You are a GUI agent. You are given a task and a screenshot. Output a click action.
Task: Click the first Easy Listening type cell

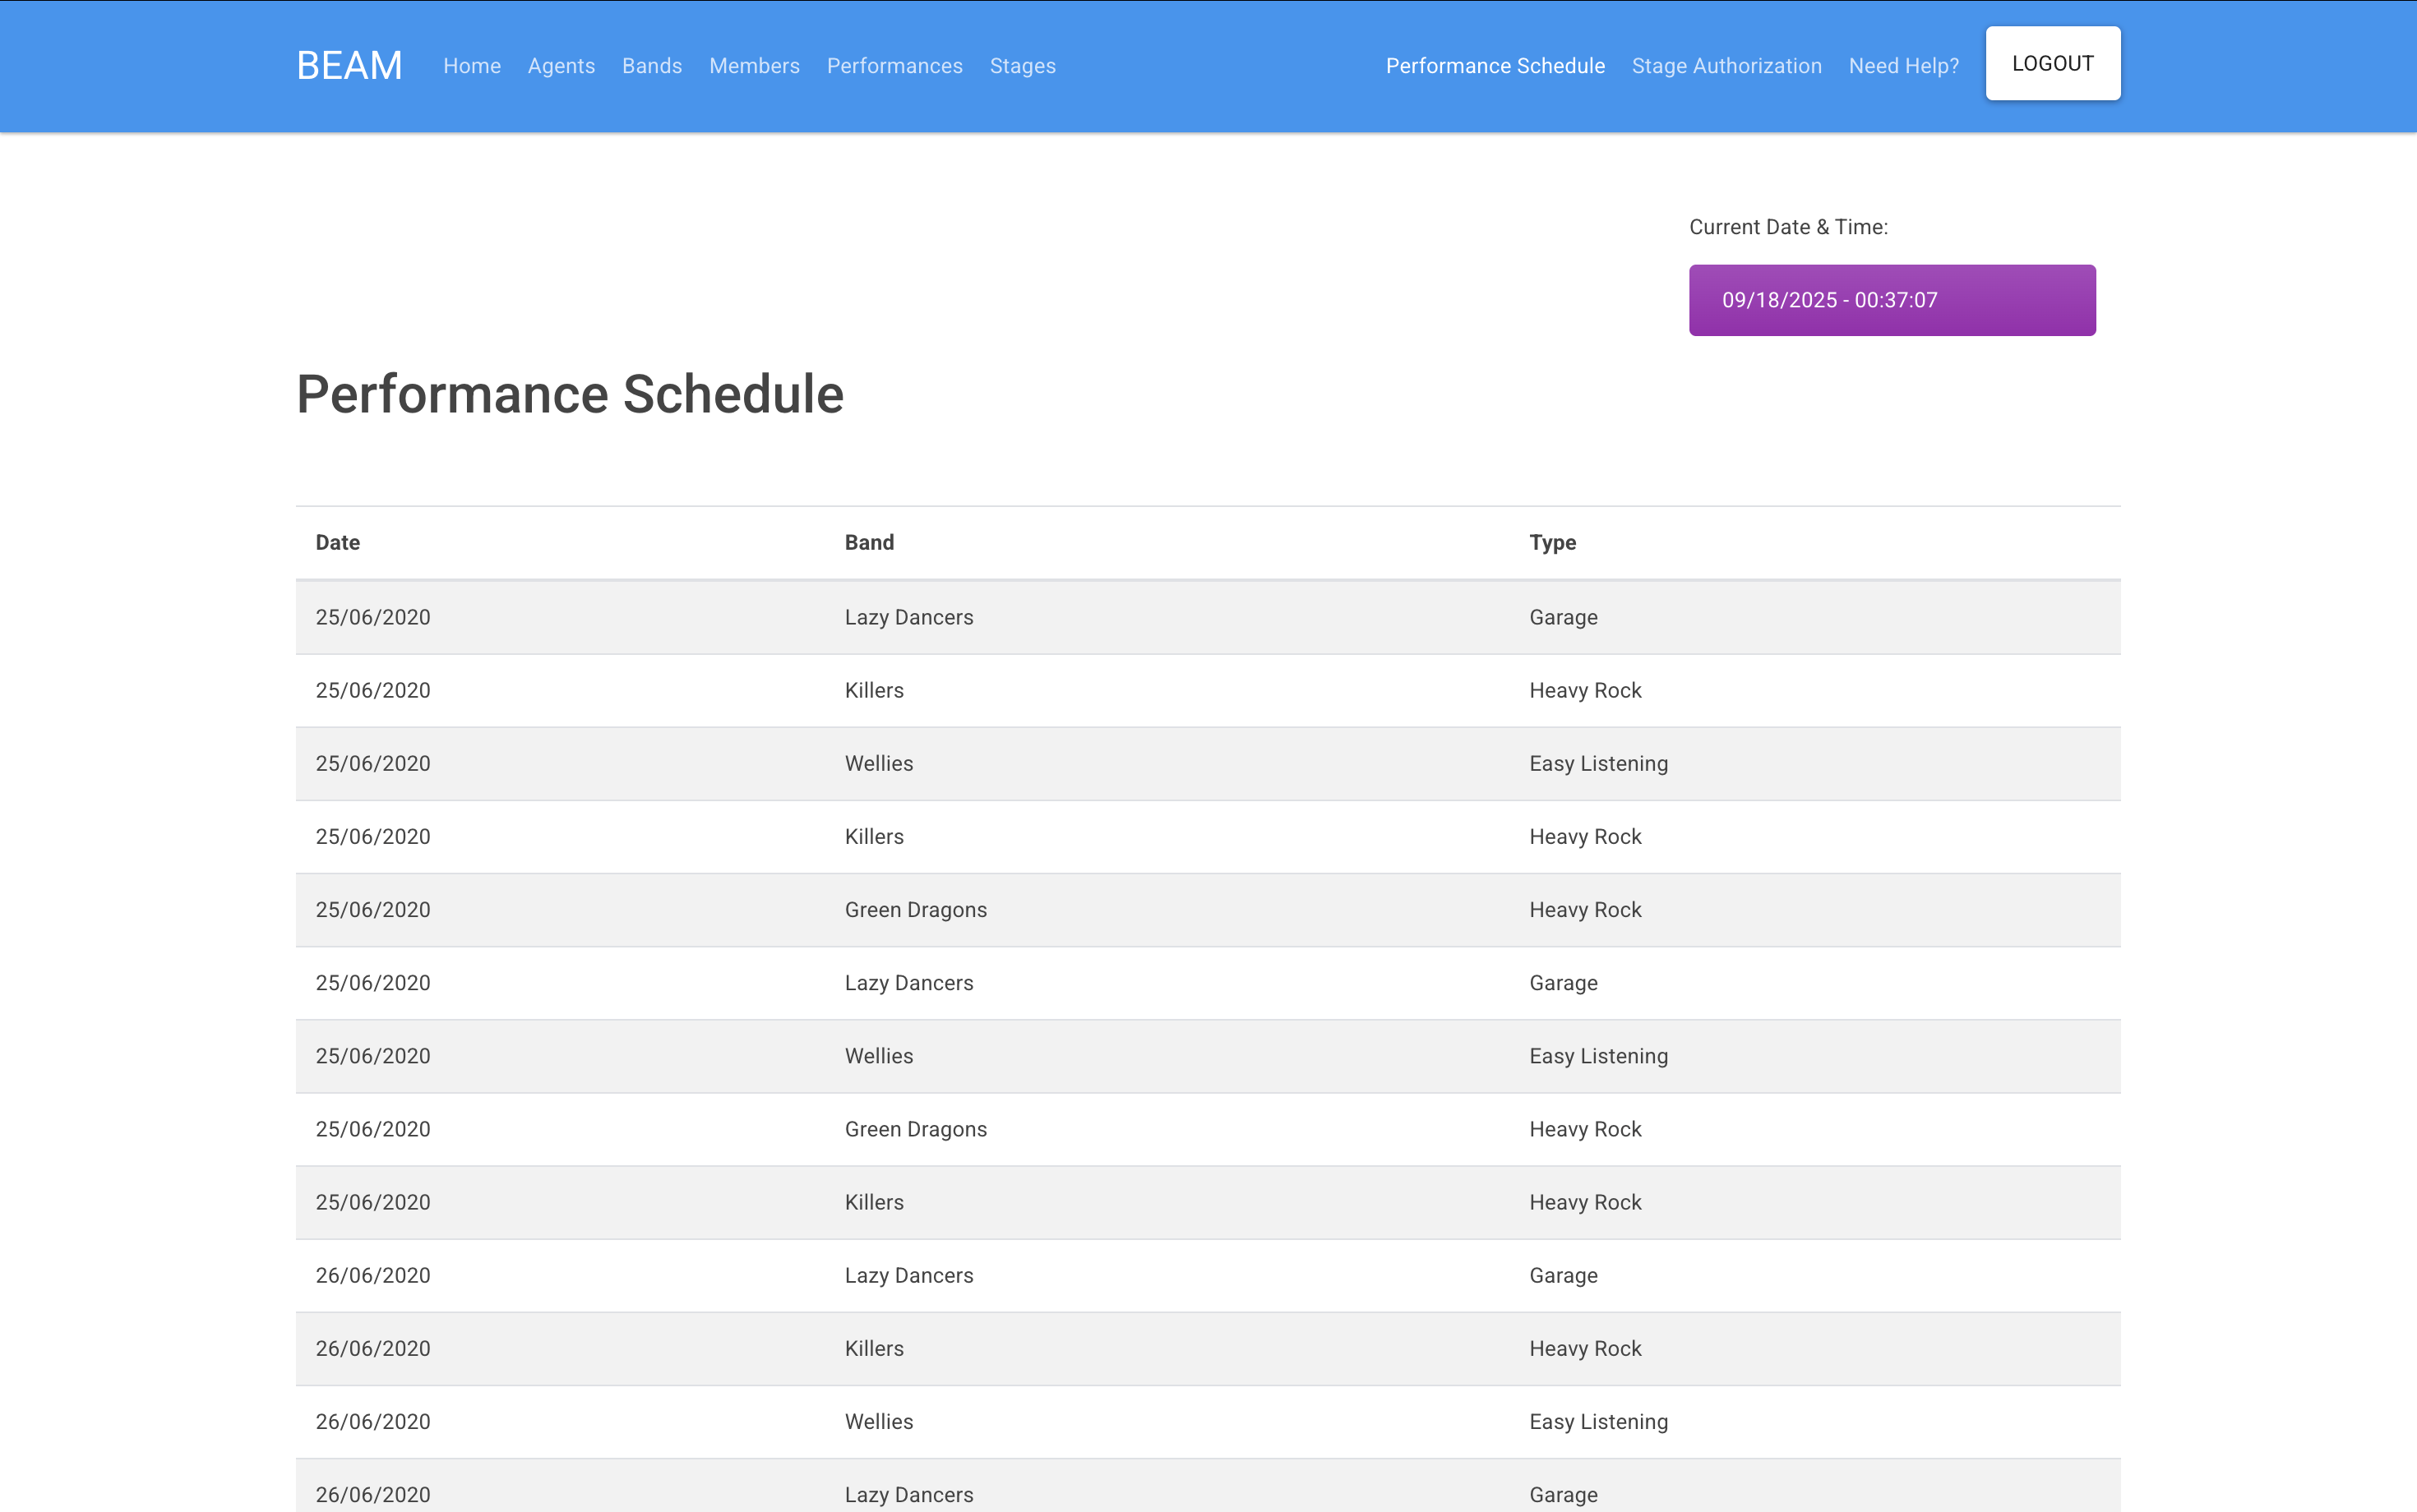[1597, 764]
